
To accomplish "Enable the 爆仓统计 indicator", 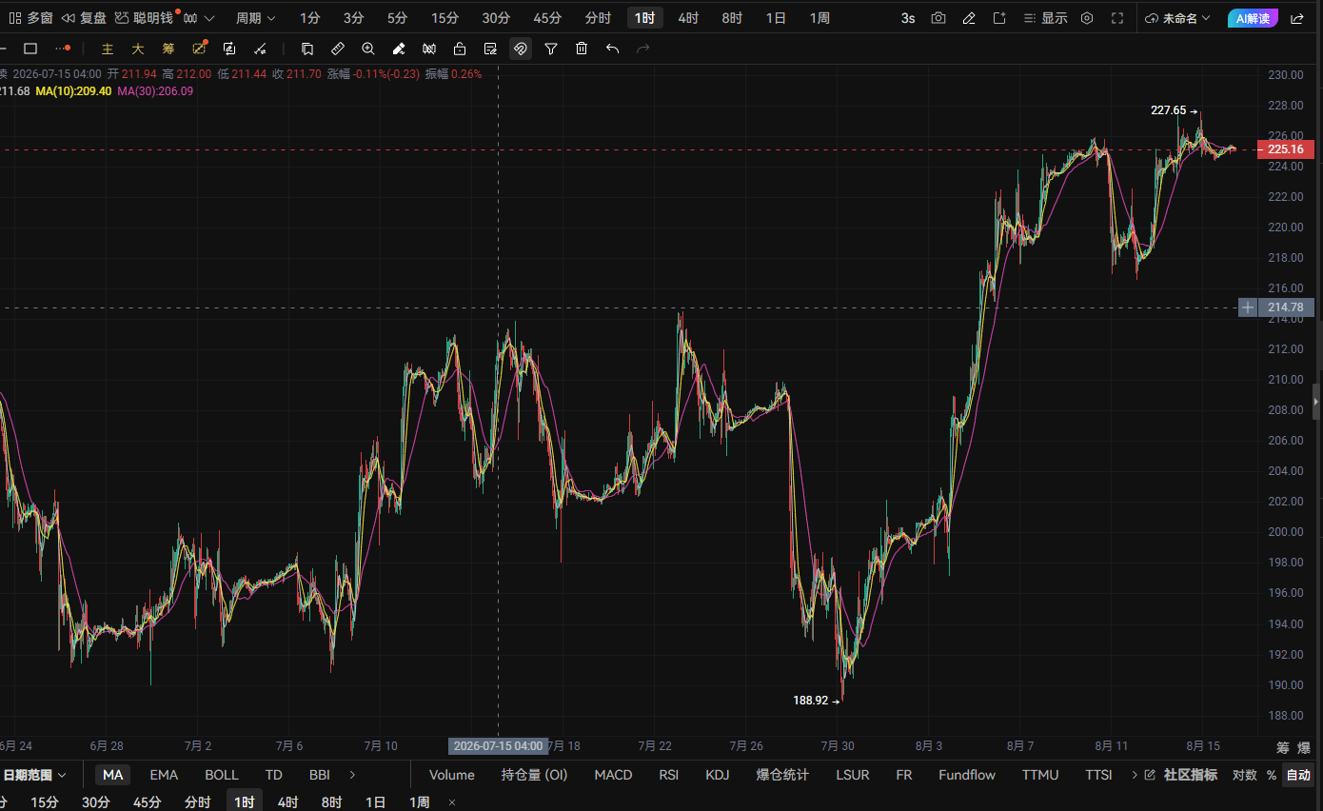I will pos(782,775).
